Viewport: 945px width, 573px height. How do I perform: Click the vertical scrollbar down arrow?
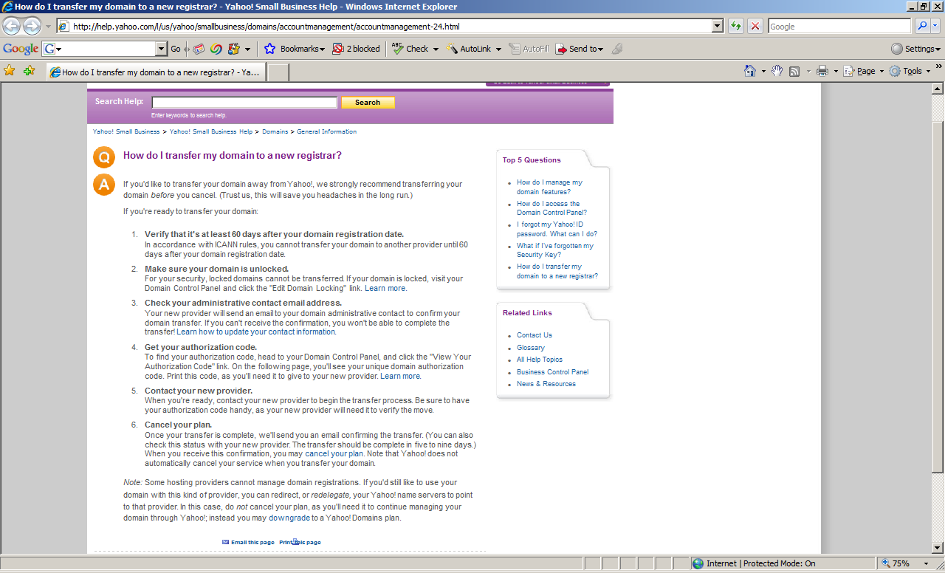click(938, 548)
